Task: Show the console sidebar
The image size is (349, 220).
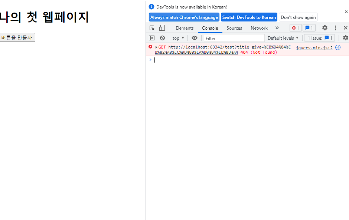Action: (151, 38)
